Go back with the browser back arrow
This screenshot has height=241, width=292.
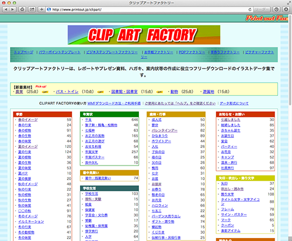6,9
